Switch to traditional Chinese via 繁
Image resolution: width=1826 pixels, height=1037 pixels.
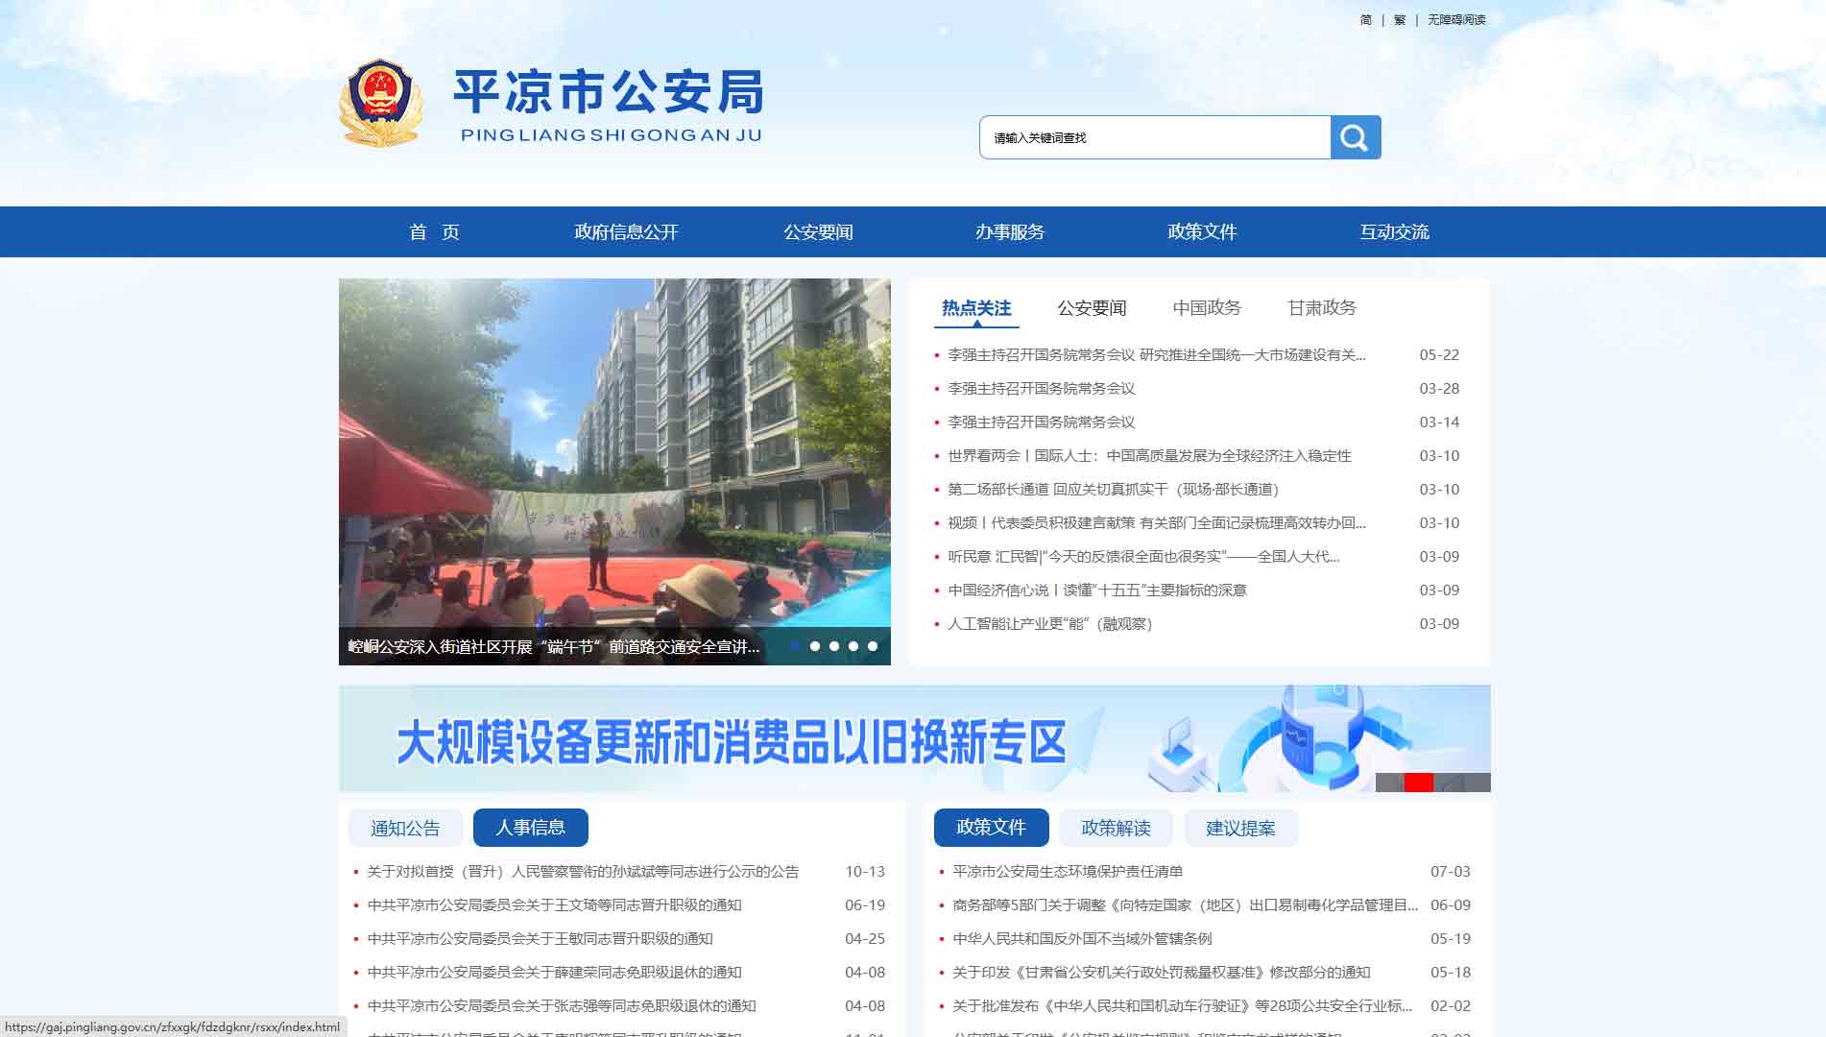tap(1400, 19)
